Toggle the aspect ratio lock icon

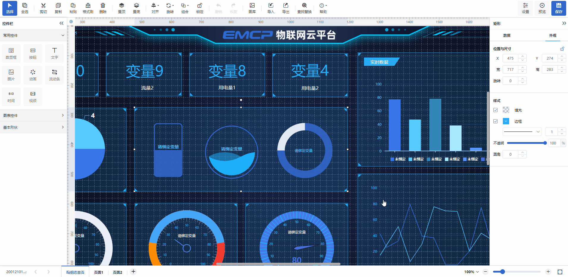[562, 49]
